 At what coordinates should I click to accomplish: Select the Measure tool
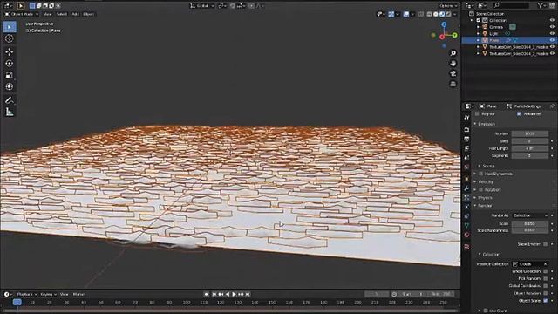pyautogui.click(x=10, y=113)
